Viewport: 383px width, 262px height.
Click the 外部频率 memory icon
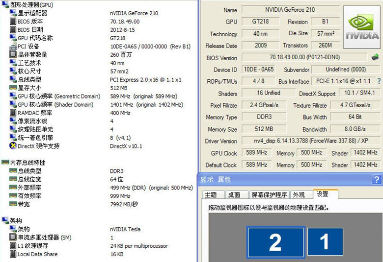coord(13,187)
